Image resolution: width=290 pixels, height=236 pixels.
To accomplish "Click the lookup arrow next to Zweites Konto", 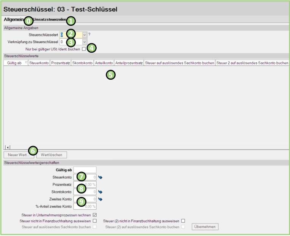I will click(x=100, y=199).
